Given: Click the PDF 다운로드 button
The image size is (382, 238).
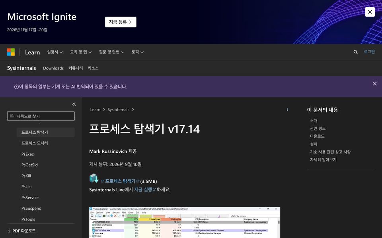Looking at the screenshot, I should 21,231.
